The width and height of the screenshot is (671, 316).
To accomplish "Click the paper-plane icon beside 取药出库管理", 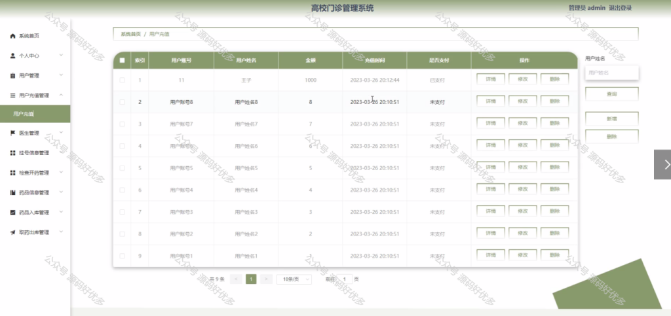I will coord(13,232).
